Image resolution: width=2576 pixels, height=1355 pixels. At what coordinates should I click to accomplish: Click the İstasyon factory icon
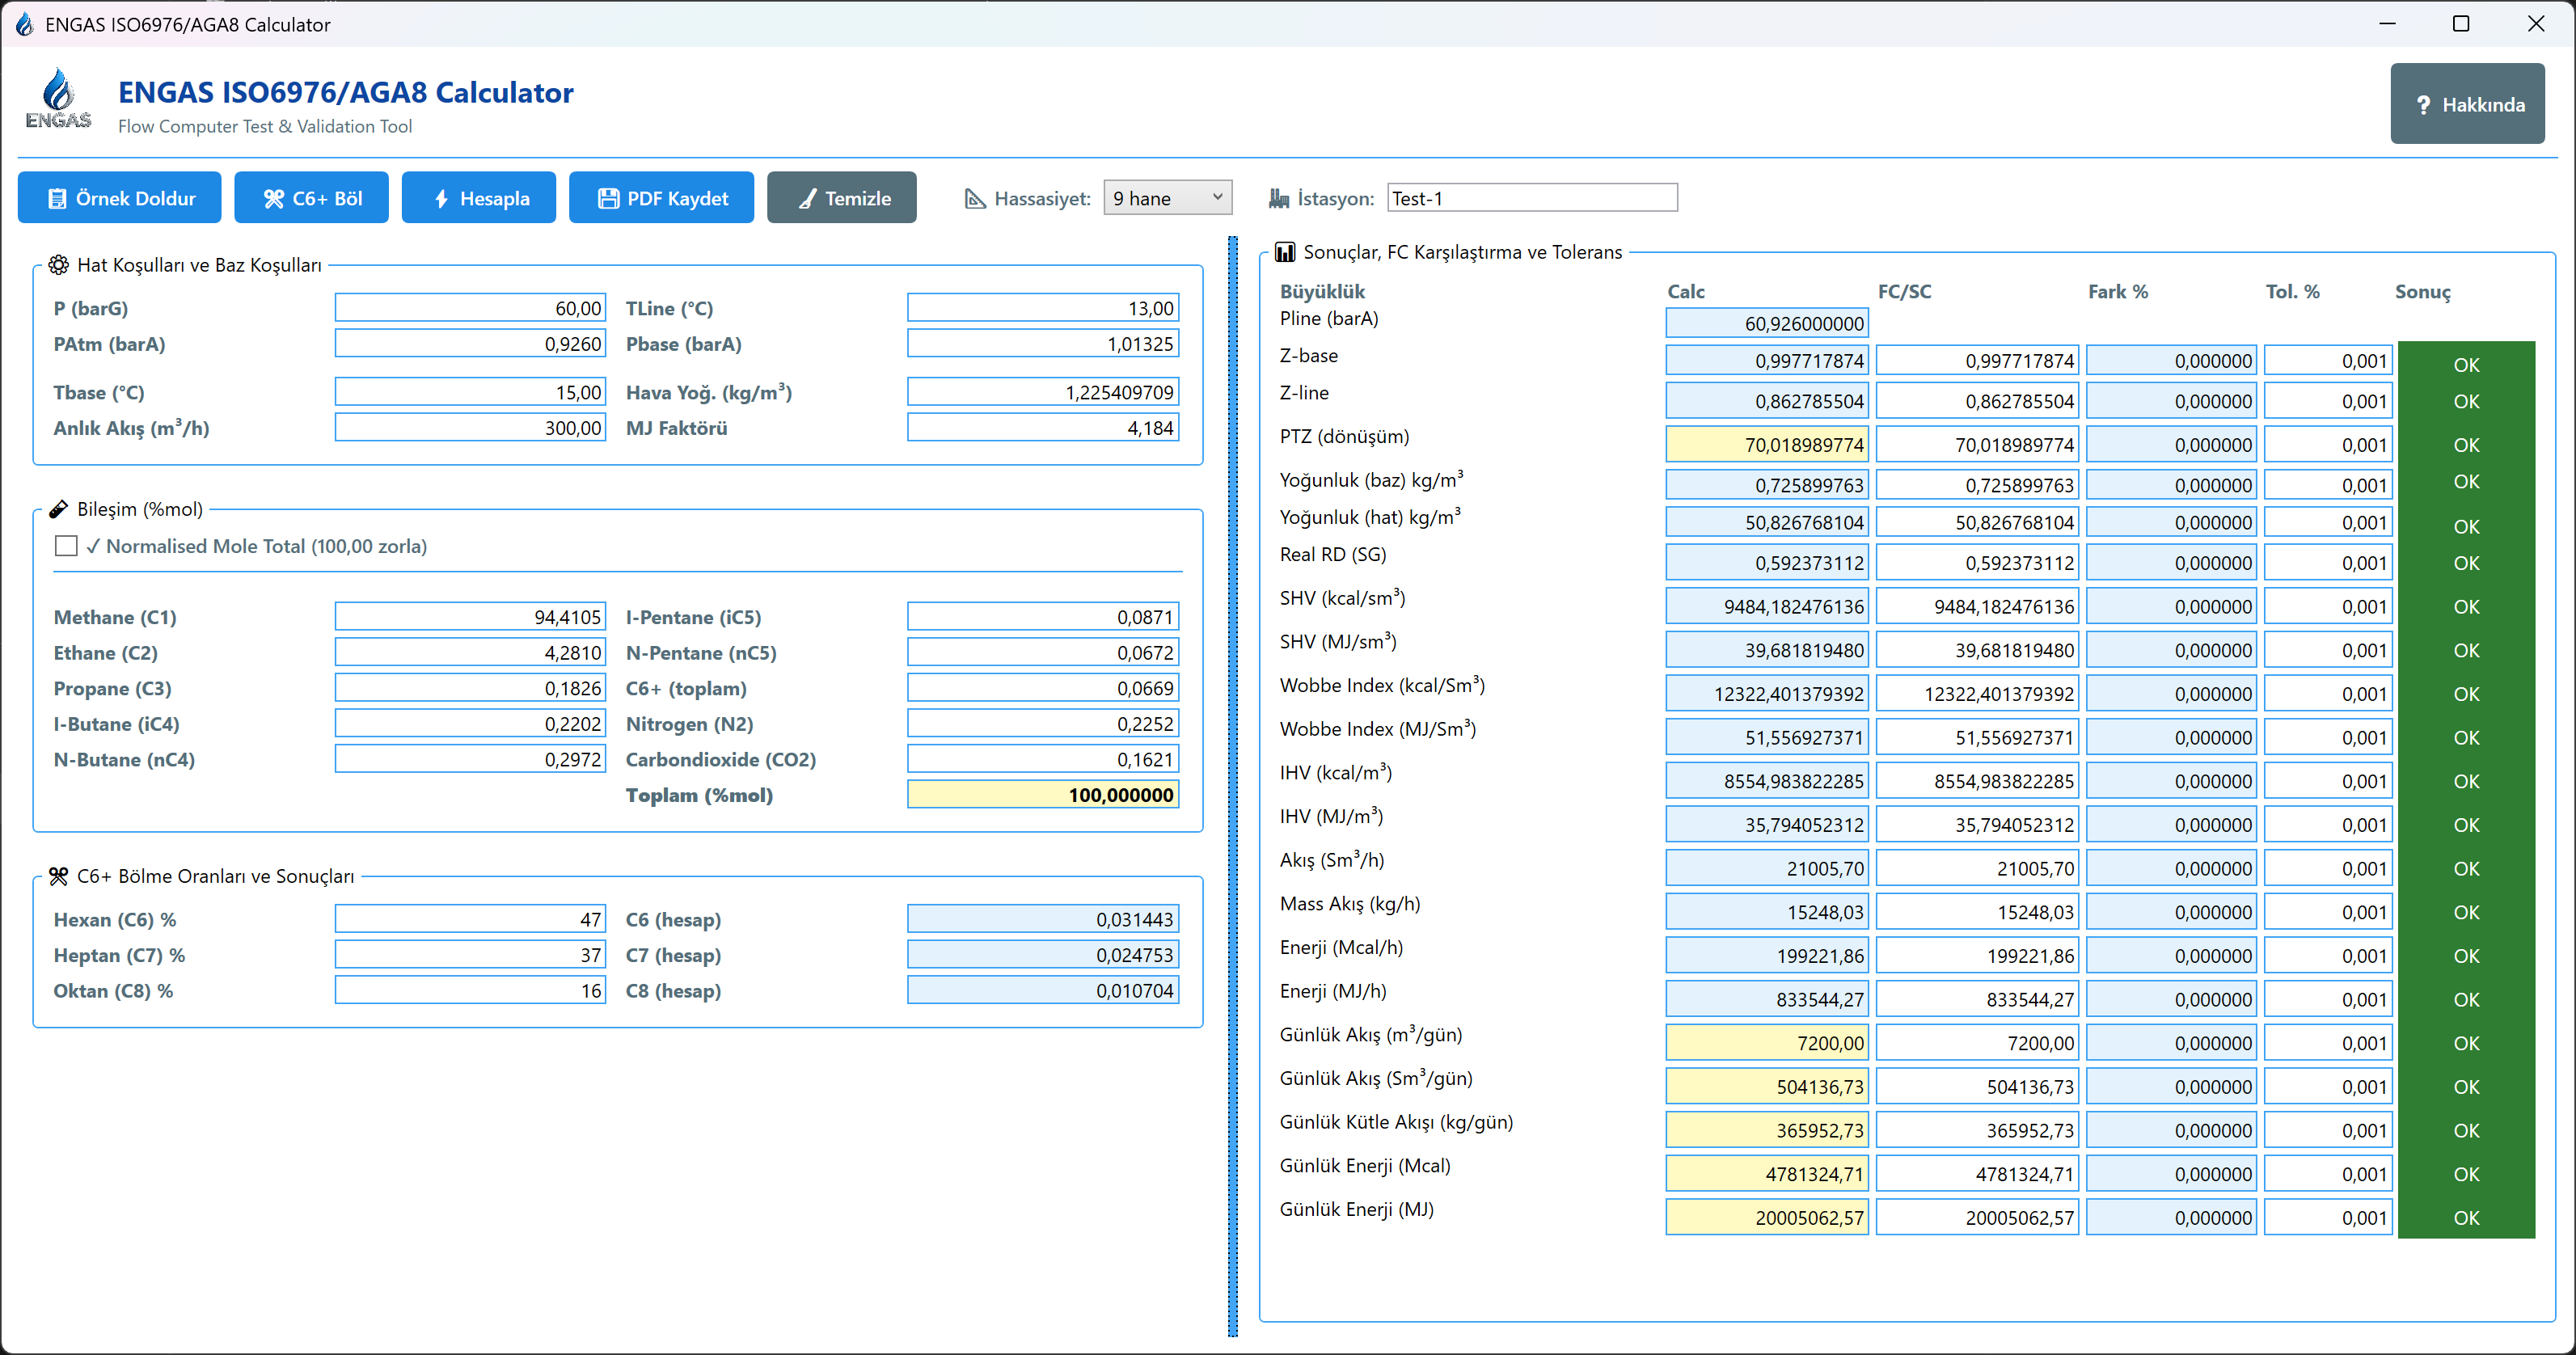pyautogui.click(x=1278, y=198)
